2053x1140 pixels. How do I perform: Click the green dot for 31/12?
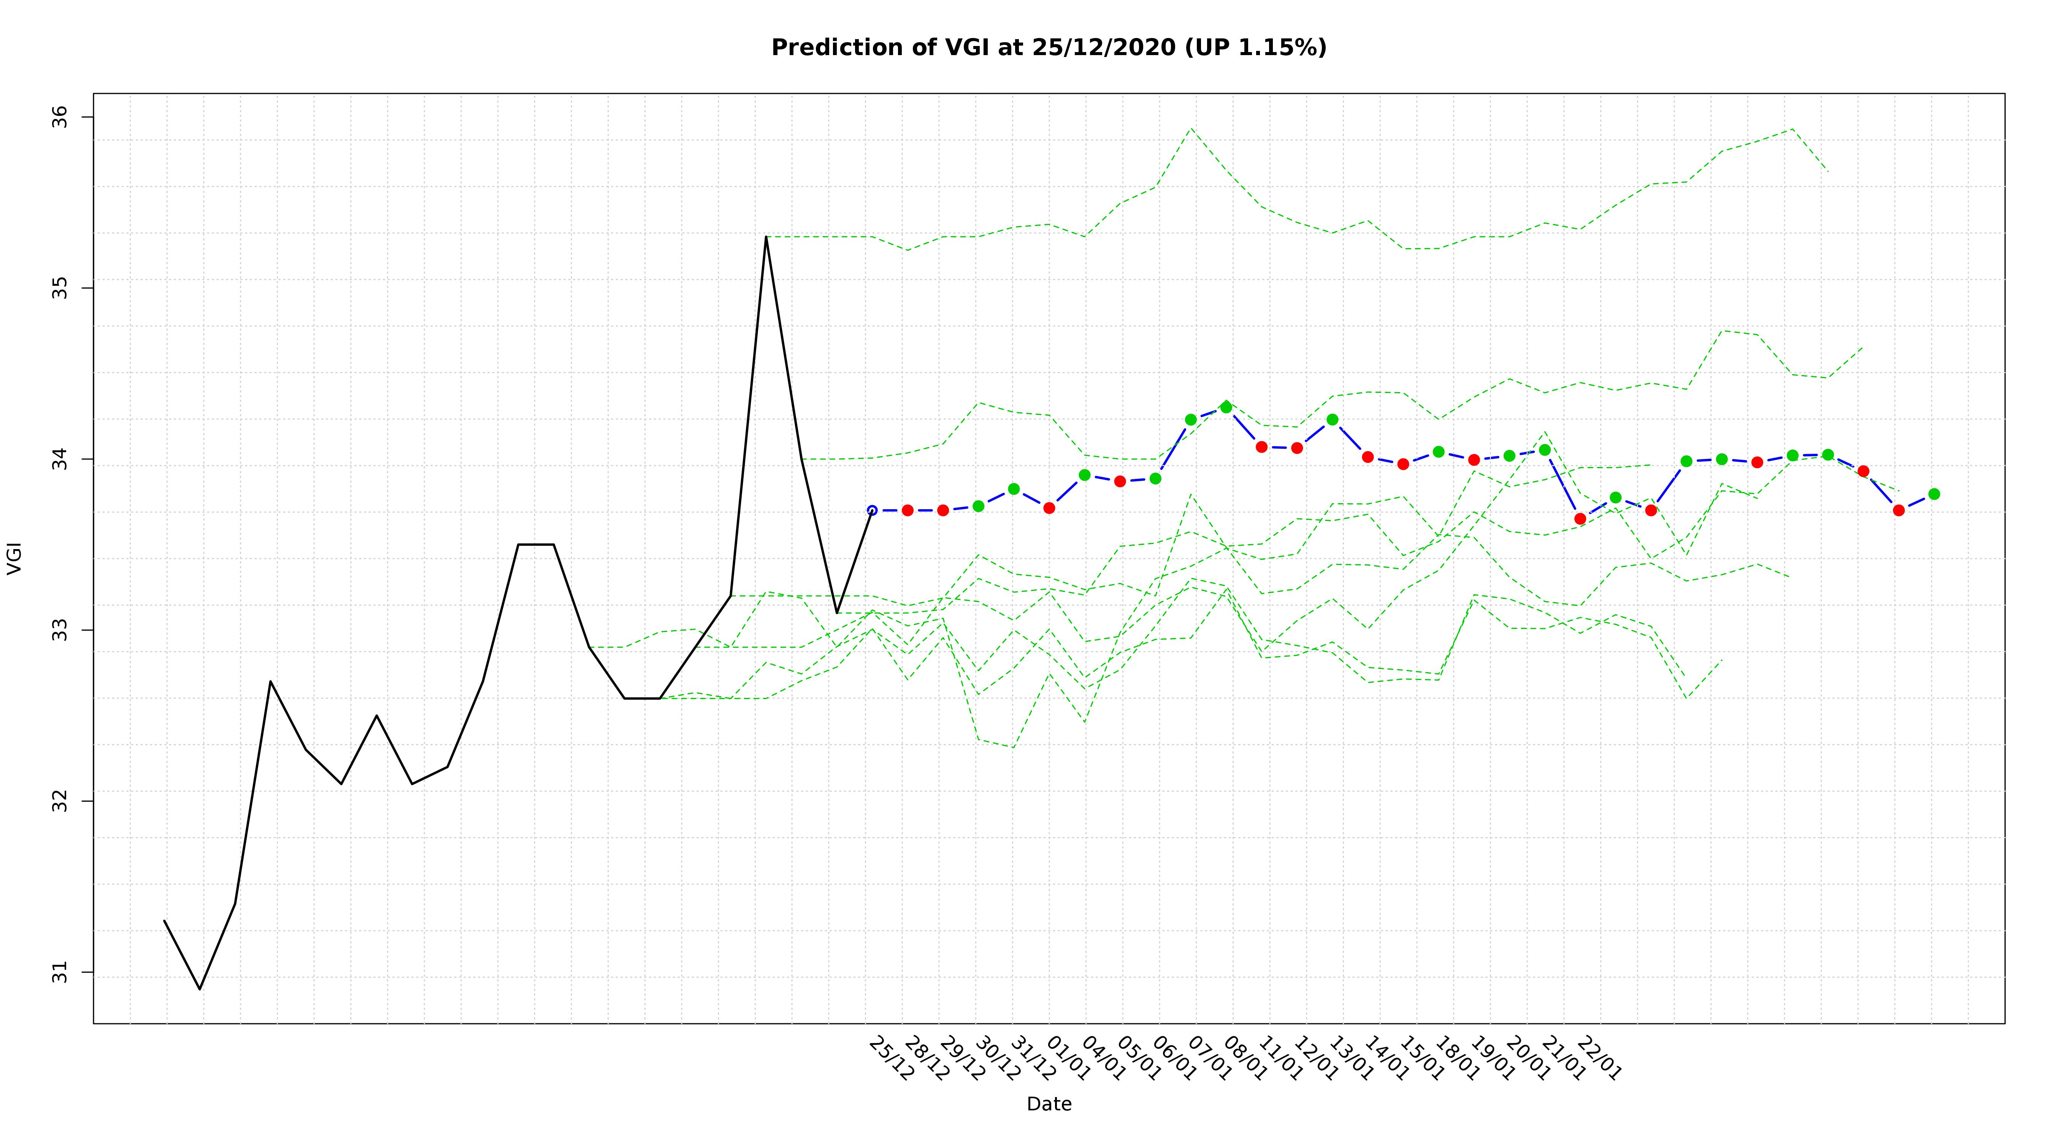1014,489
